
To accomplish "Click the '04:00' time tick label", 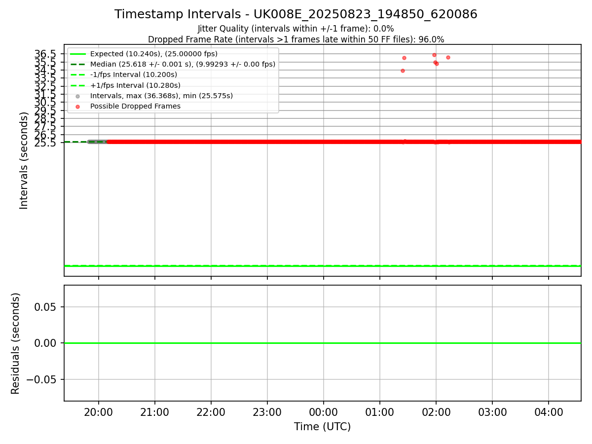I will [549, 412].
